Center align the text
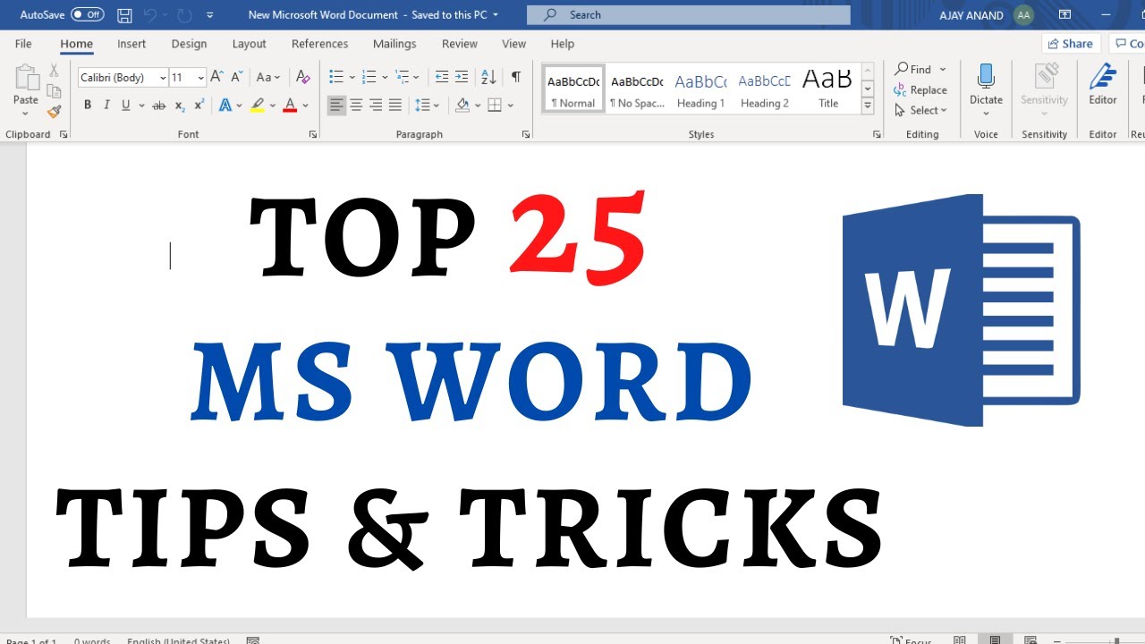 (356, 106)
